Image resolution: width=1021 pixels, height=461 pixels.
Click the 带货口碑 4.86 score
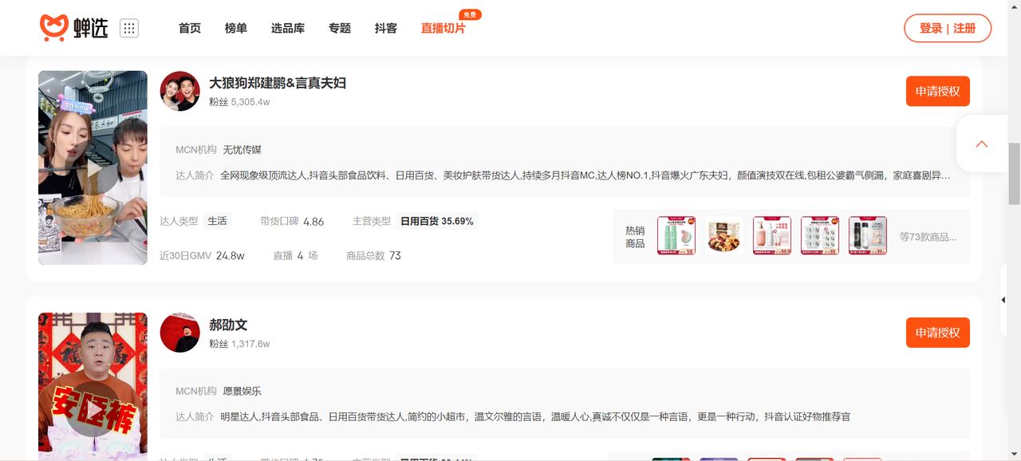pyautogui.click(x=292, y=221)
